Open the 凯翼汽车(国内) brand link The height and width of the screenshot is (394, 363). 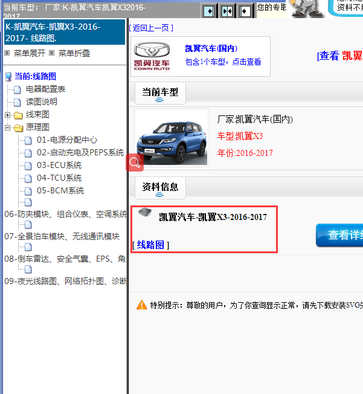(211, 48)
